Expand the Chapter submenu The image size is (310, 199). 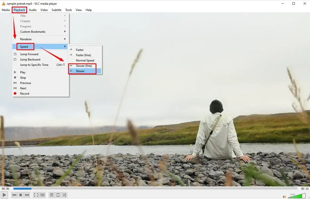coord(25,21)
